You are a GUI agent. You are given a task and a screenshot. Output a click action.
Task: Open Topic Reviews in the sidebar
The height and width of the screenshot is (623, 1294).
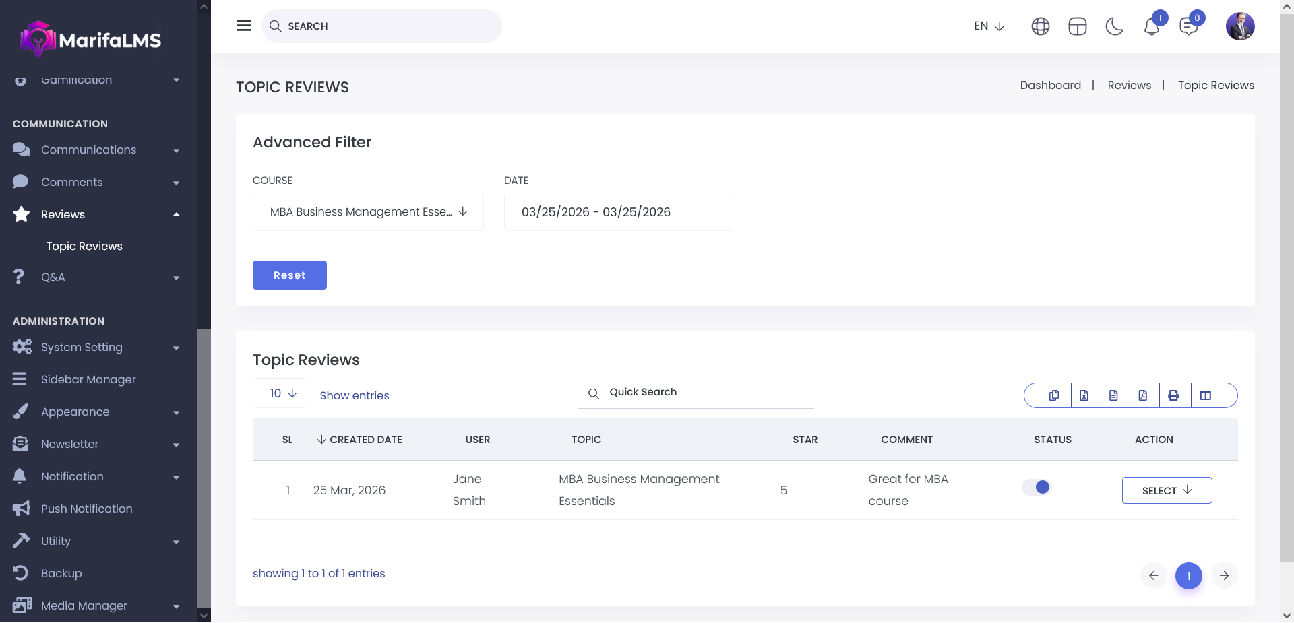(84, 246)
